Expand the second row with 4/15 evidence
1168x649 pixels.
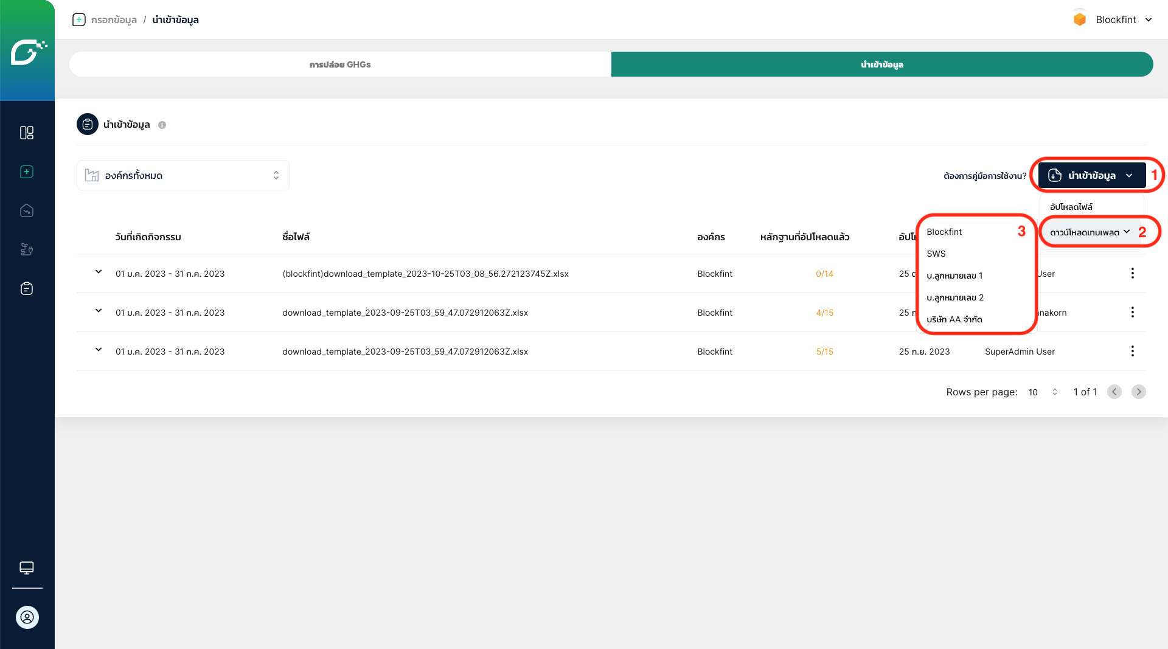pyautogui.click(x=99, y=311)
